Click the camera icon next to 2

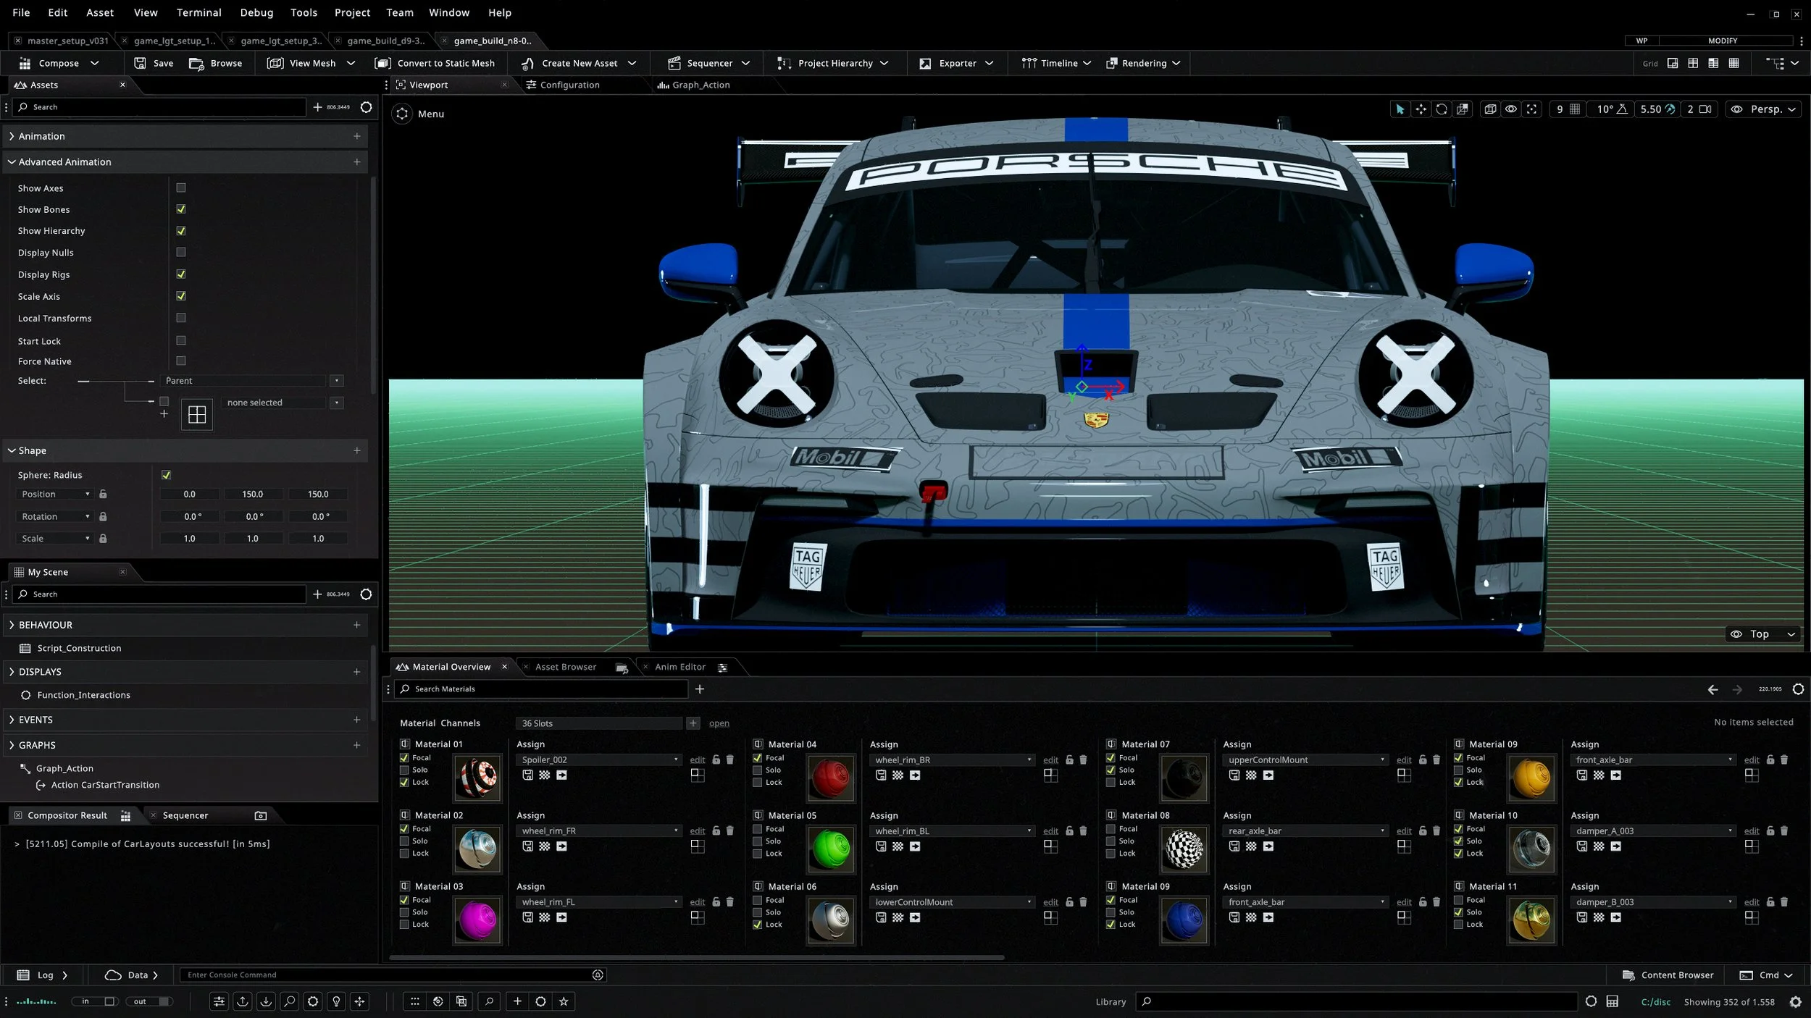pyautogui.click(x=1705, y=109)
